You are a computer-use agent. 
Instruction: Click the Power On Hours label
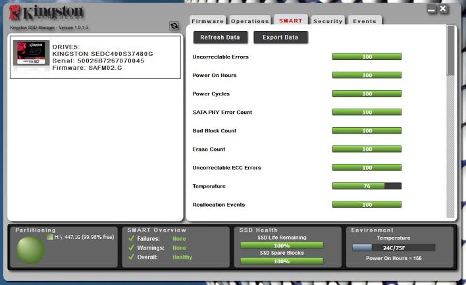tap(215, 75)
